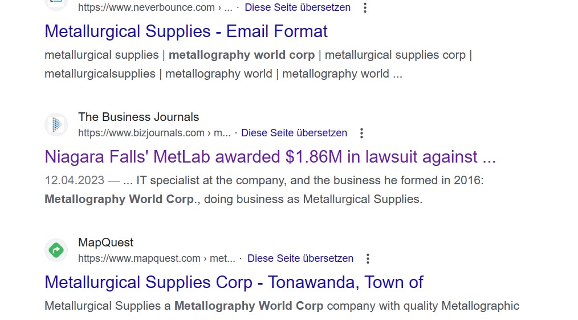This screenshot has height=320, width=578.
Task: Click the NeverBounce result snippet text
Action: [x=258, y=64]
